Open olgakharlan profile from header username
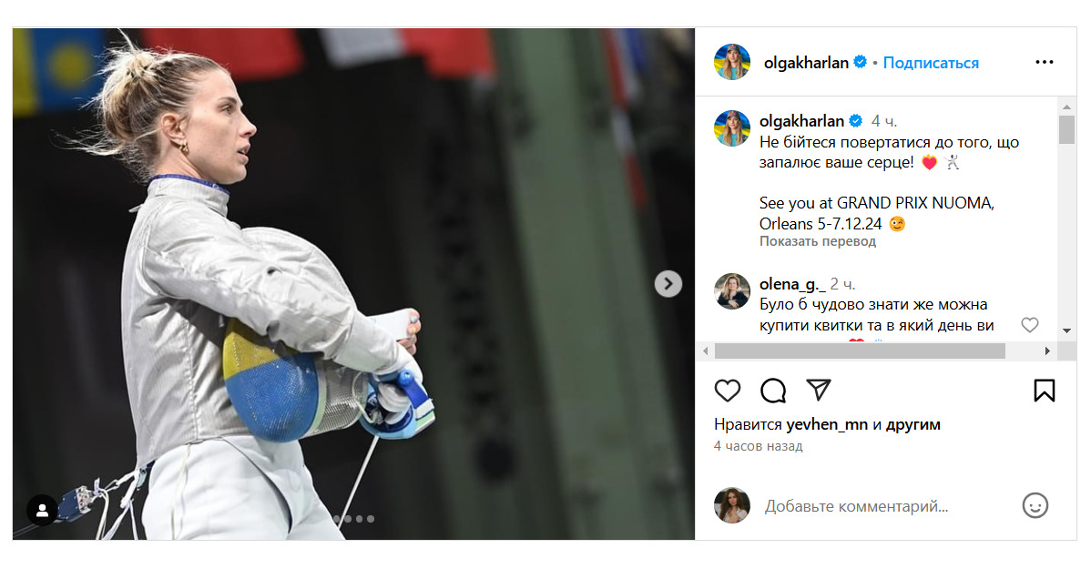Image resolution: width=1091 pixels, height=579 pixels. 806,63
